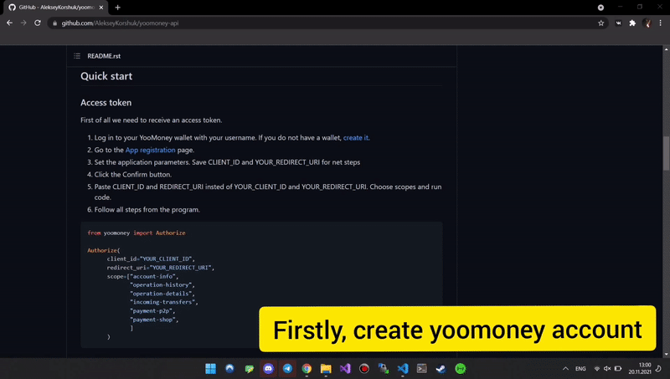
Task: Click the ENG language indicator
Action: pos(580,369)
